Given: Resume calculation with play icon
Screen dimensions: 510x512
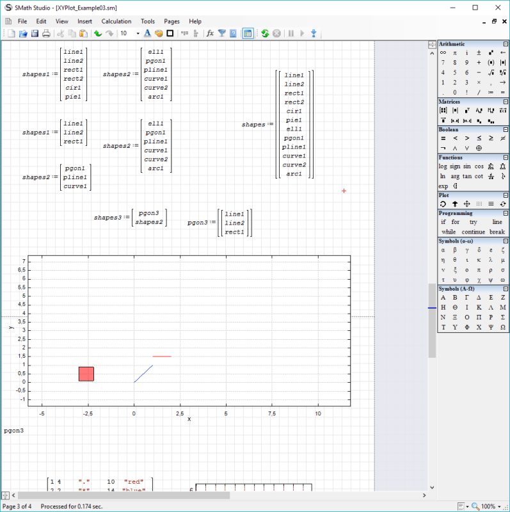Looking at the screenshot, I should point(302,33).
